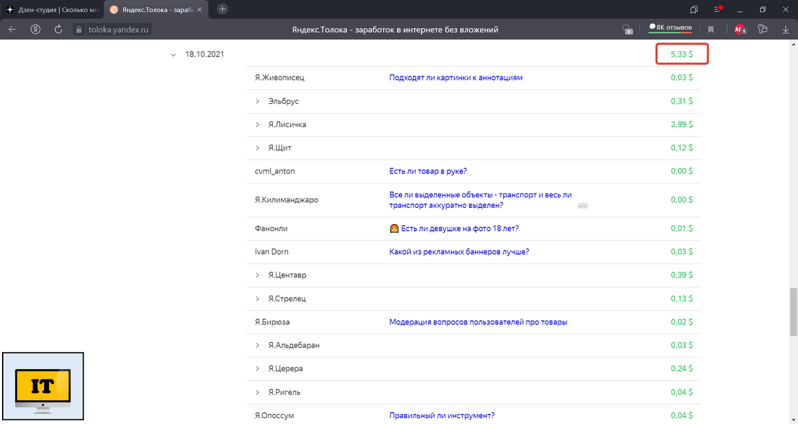Open the downloads arrow icon

[785, 29]
